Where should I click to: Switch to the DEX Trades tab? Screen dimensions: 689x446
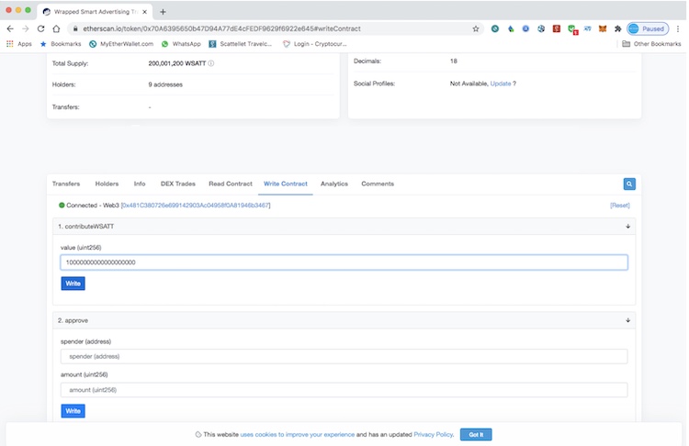pyautogui.click(x=178, y=184)
